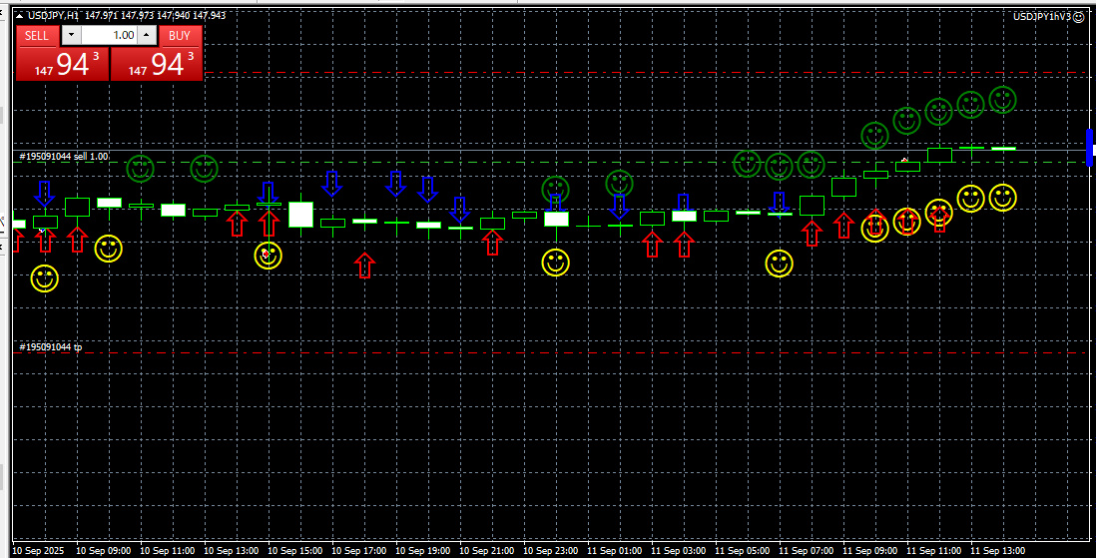Collapse the One Click Trading panel triangle

point(20,15)
